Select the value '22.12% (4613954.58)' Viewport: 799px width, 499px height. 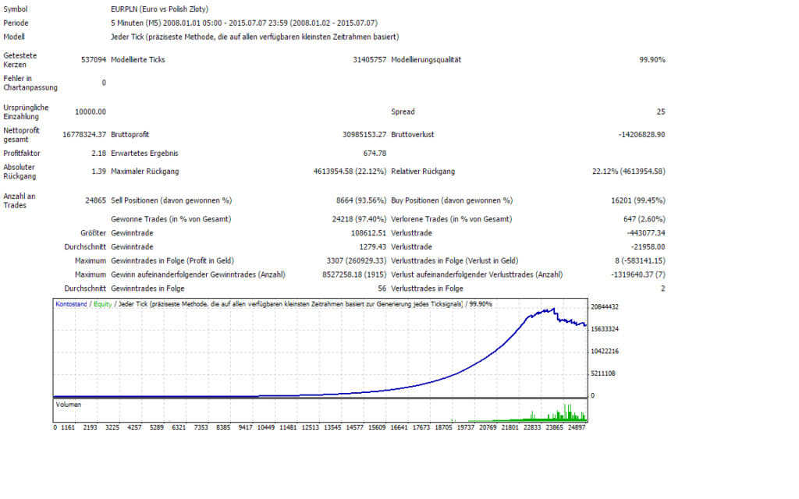[628, 171]
